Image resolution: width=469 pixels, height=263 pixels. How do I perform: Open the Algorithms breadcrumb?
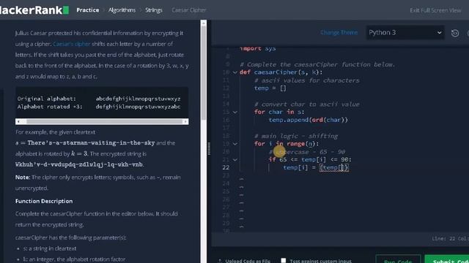[122, 10]
